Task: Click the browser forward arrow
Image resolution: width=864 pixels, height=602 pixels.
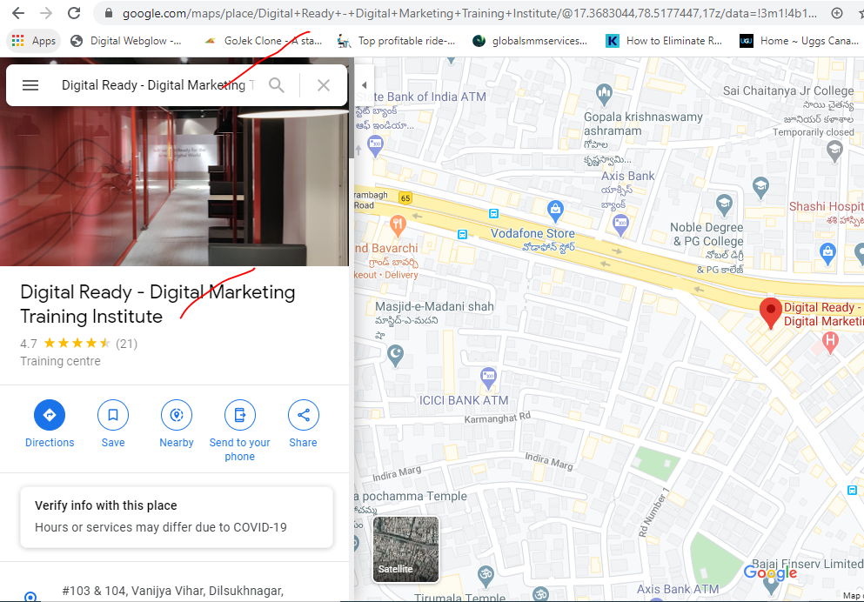Action: (x=46, y=13)
